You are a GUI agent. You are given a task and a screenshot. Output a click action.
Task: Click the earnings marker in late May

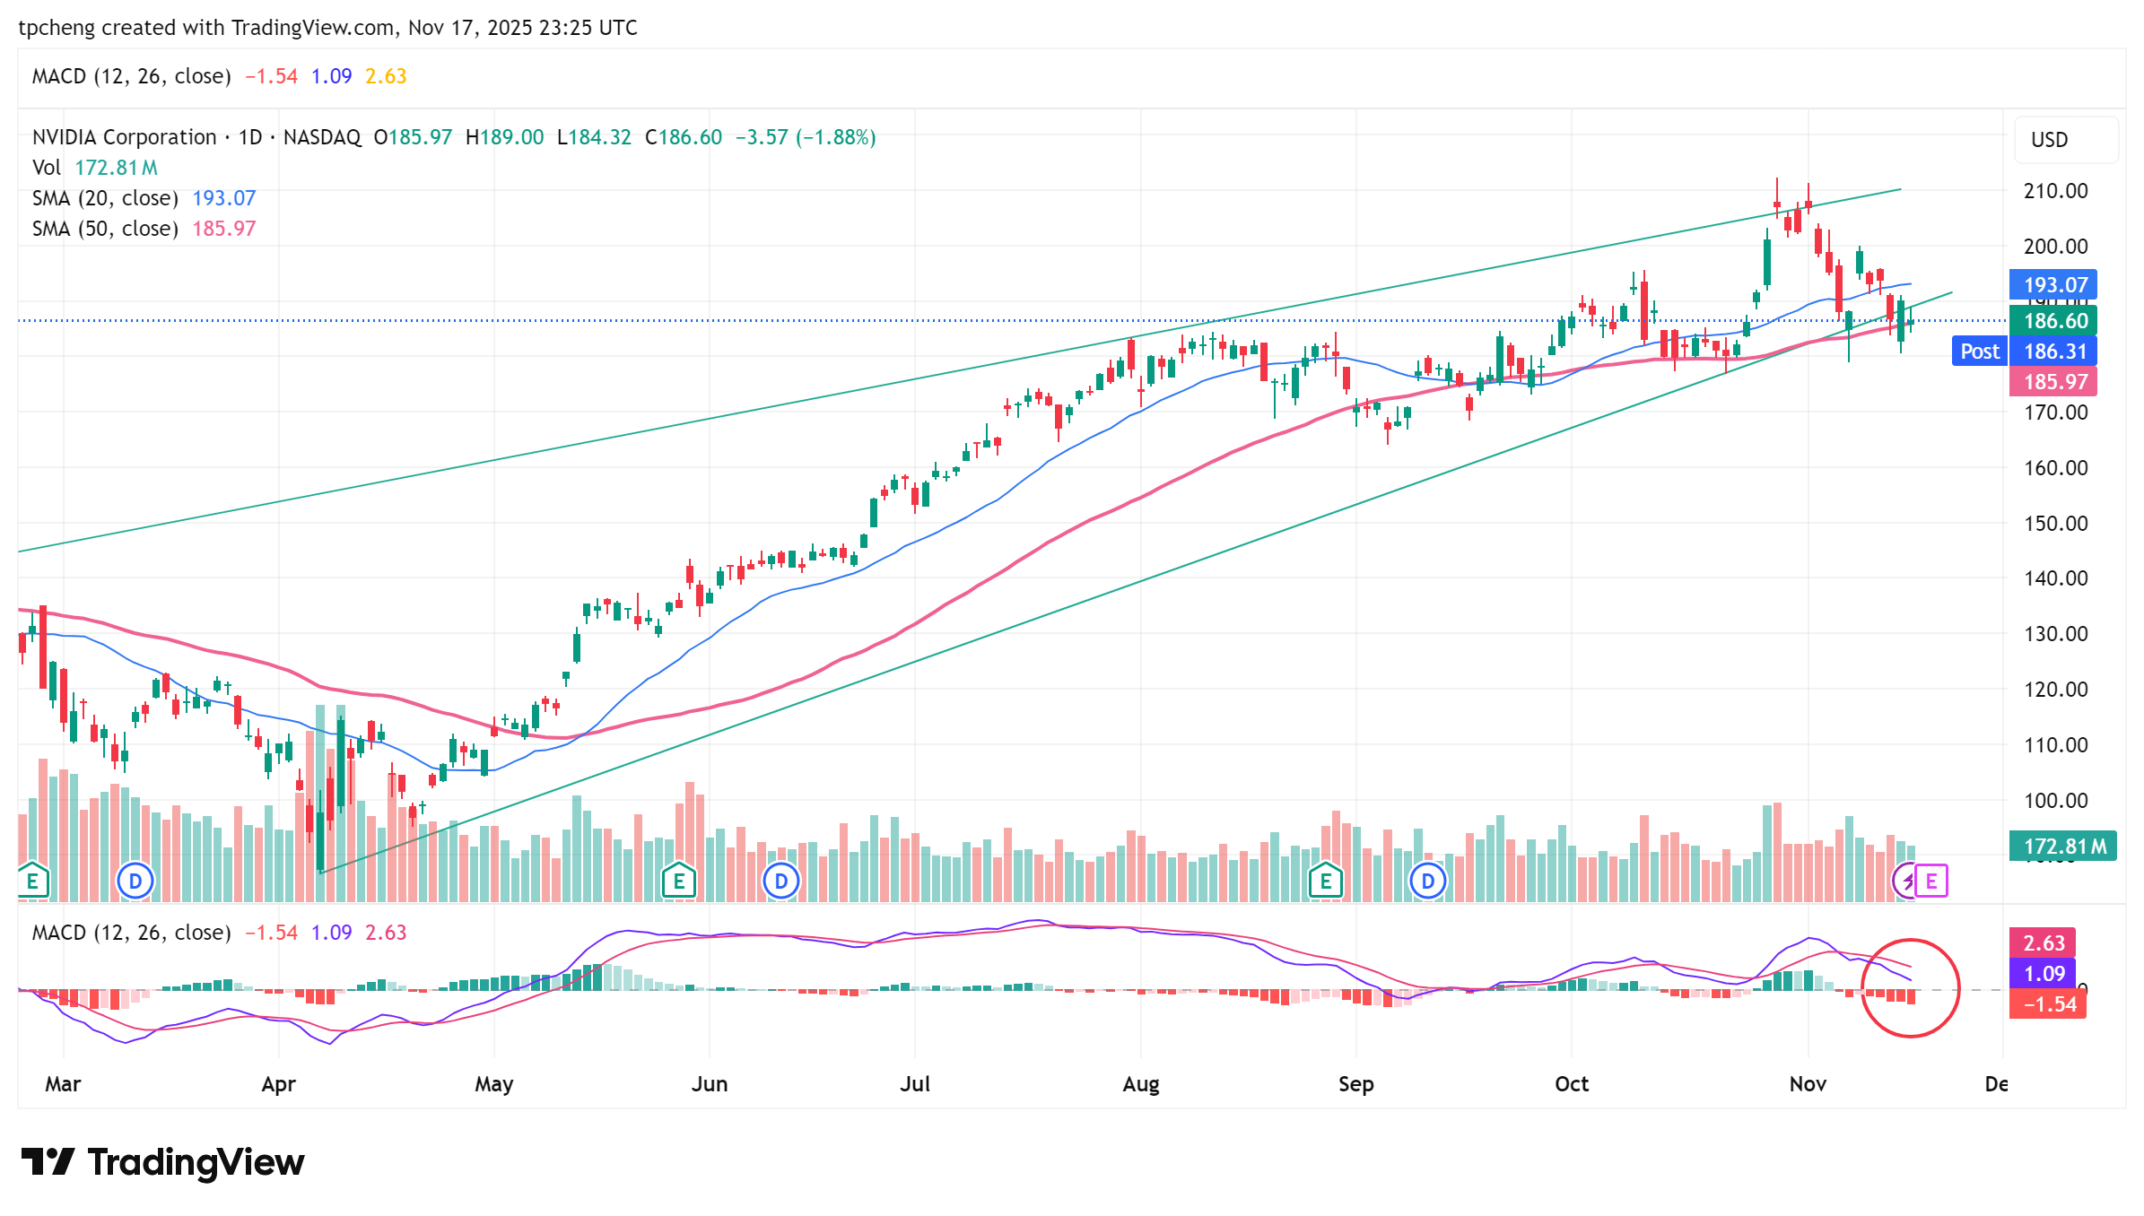point(679,881)
